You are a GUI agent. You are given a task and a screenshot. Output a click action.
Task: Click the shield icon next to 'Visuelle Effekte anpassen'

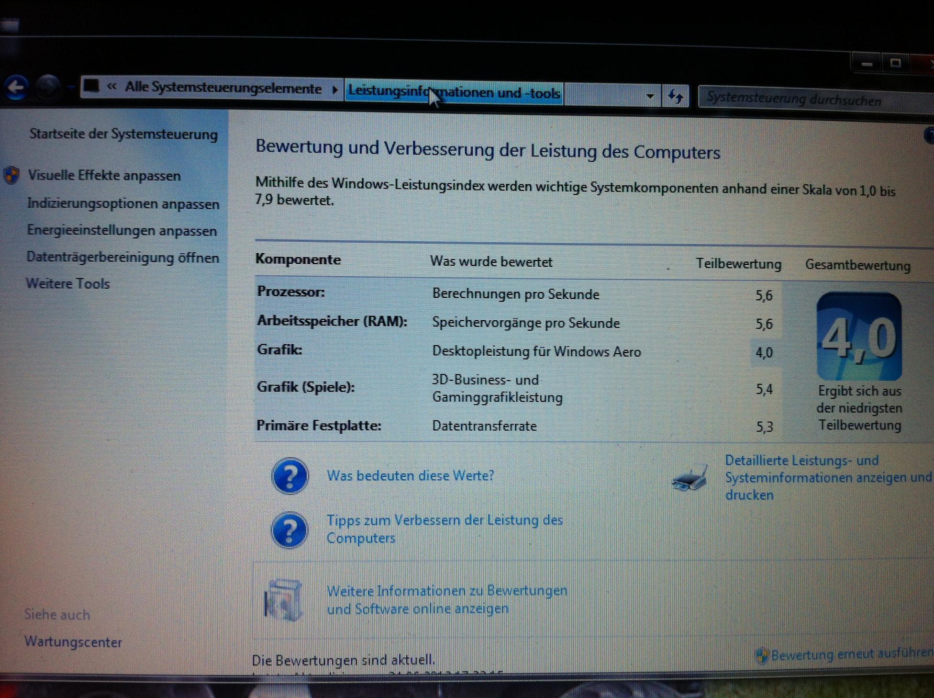[x=11, y=175]
